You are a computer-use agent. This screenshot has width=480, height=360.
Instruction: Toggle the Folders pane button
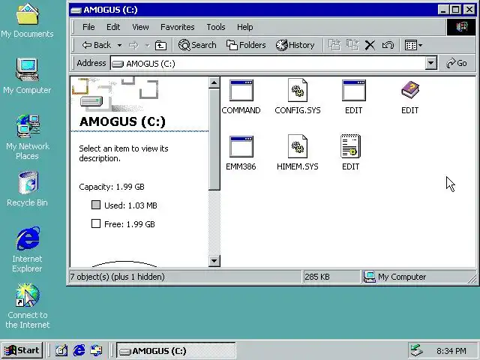pyautogui.click(x=246, y=45)
